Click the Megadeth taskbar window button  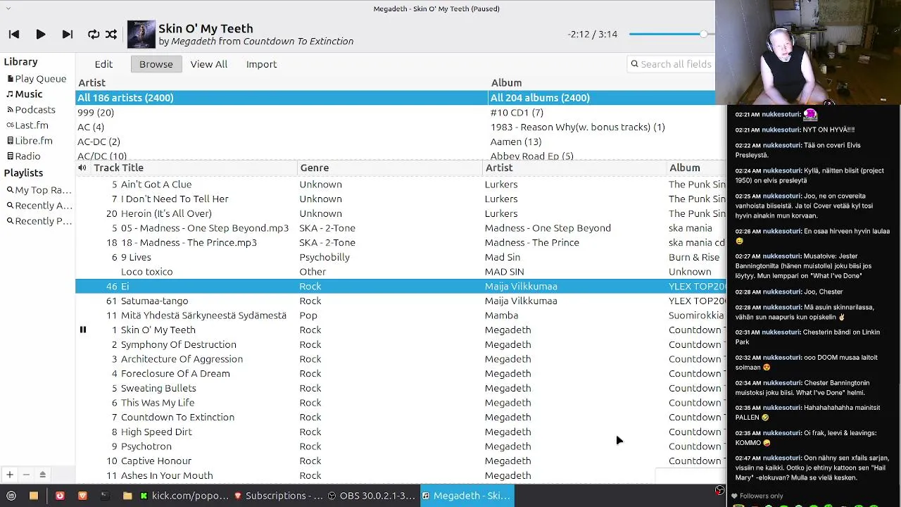(x=467, y=496)
